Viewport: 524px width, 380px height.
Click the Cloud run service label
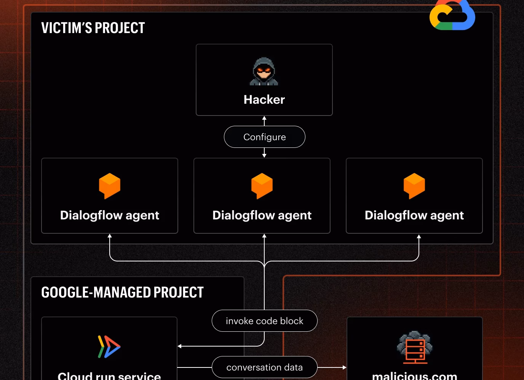pos(109,375)
